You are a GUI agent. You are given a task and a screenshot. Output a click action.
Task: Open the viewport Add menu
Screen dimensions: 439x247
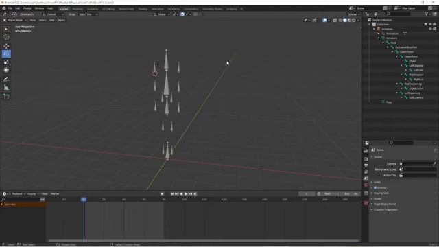[52, 20]
